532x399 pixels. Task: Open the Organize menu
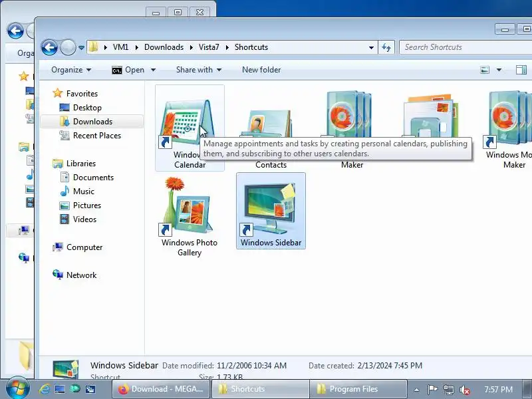(x=71, y=70)
